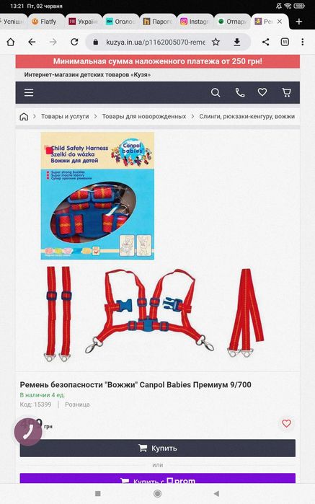Tap the phone icon in site header

coord(240,92)
